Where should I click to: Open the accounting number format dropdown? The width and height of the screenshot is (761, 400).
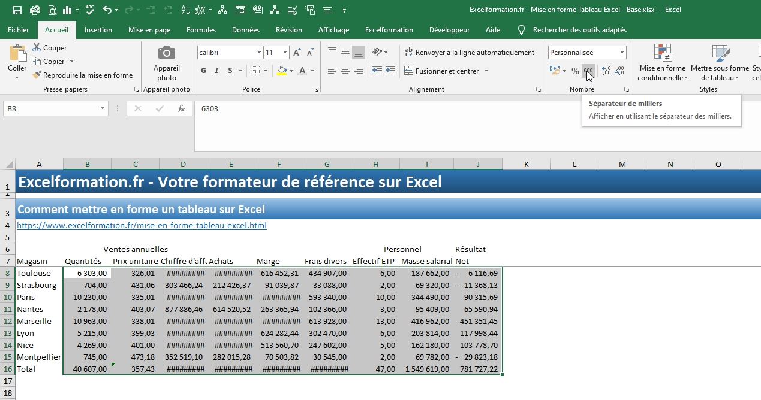(x=564, y=71)
